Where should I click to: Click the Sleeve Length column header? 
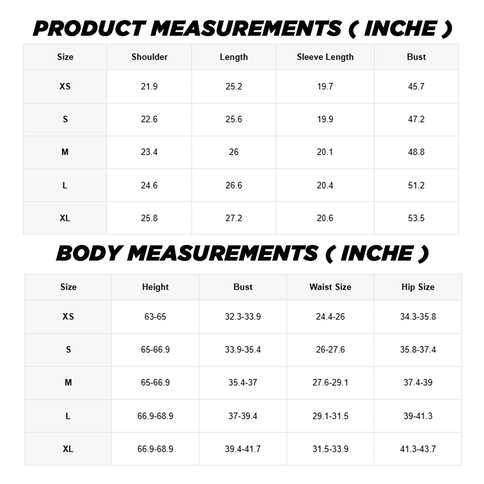pyautogui.click(x=325, y=57)
